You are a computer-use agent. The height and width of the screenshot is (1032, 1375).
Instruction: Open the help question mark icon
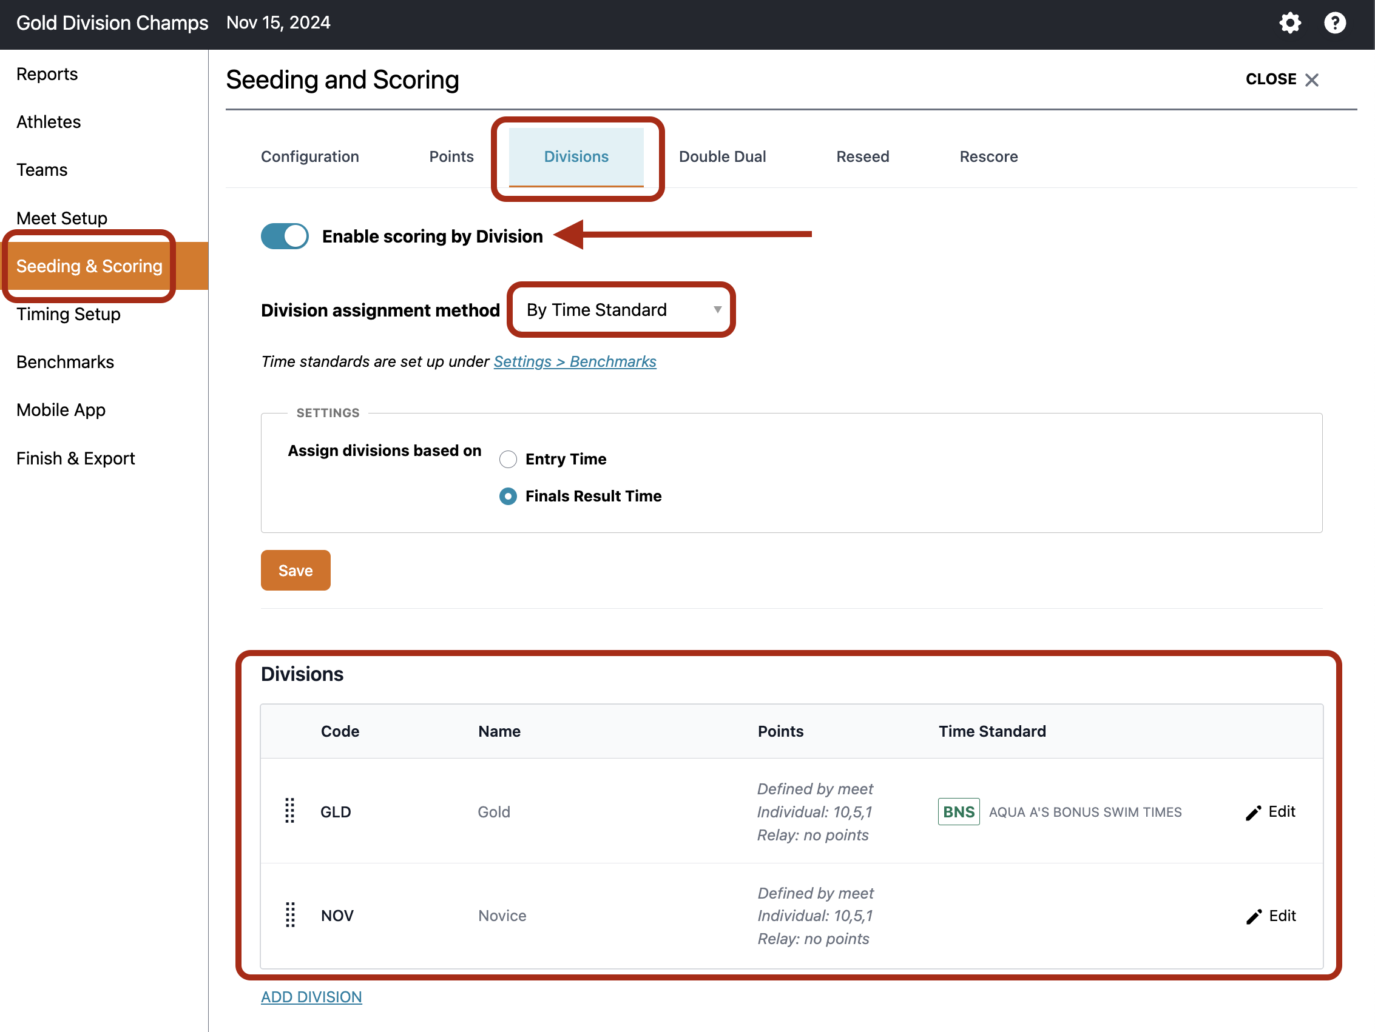pos(1334,23)
